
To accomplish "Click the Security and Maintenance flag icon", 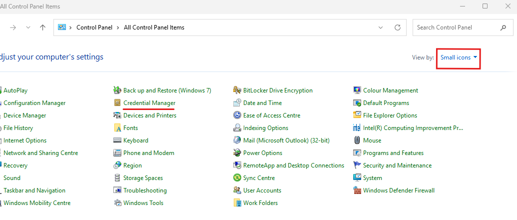I will pyautogui.click(x=357, y=165).
